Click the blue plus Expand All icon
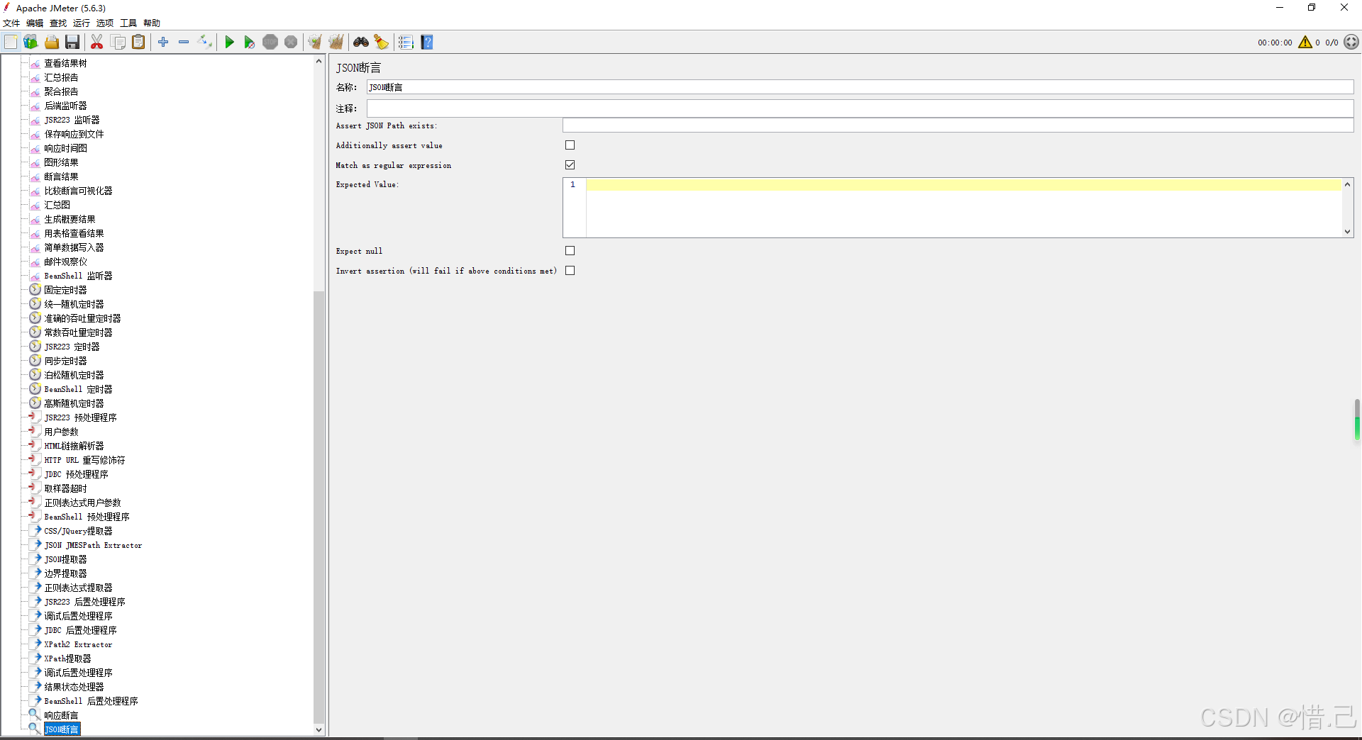This screenshot has height=740, width=1362. (x=163, y=43)
